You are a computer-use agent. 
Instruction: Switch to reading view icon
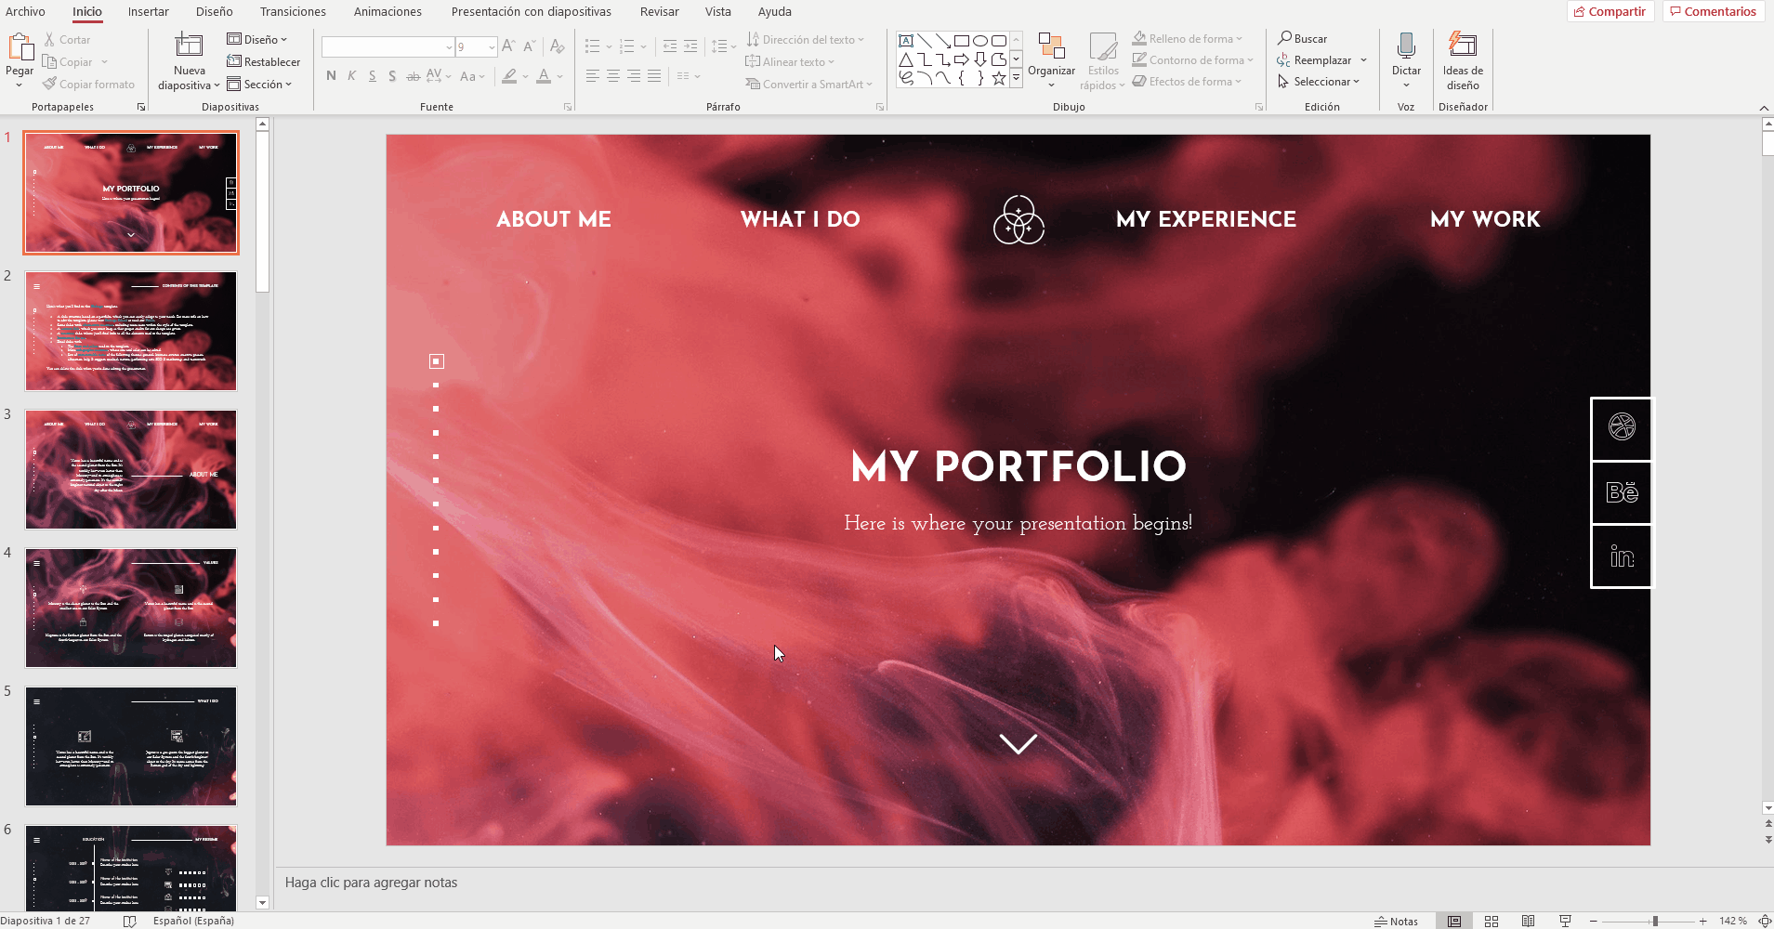tap(1528, 921)
